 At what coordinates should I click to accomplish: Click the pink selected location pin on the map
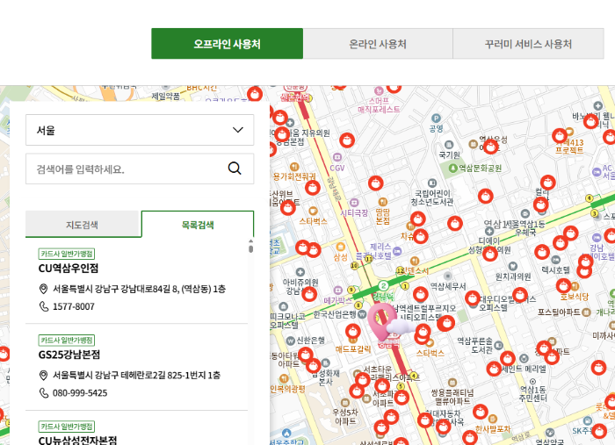(380, 321)
